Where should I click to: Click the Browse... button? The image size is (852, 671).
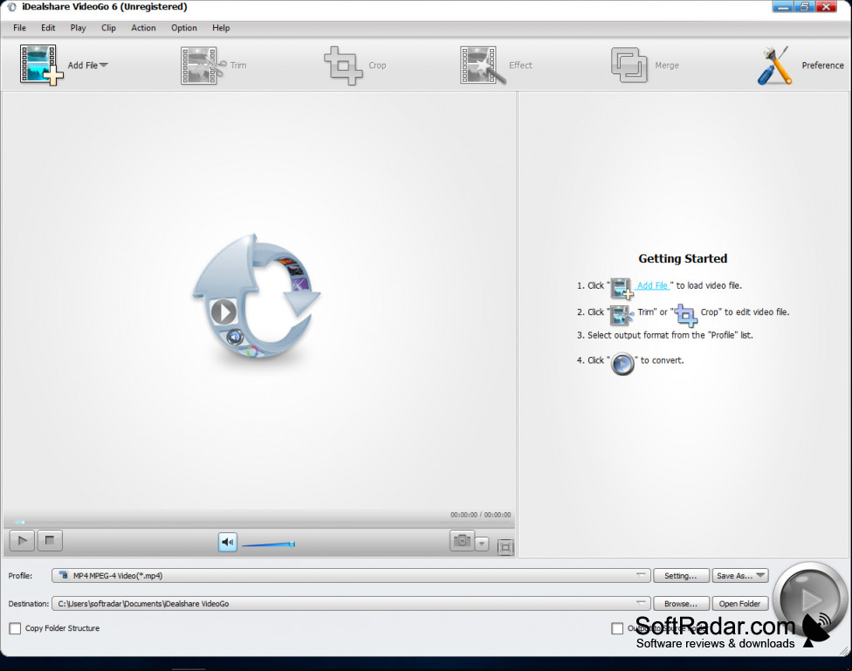[x=681, y=604]
